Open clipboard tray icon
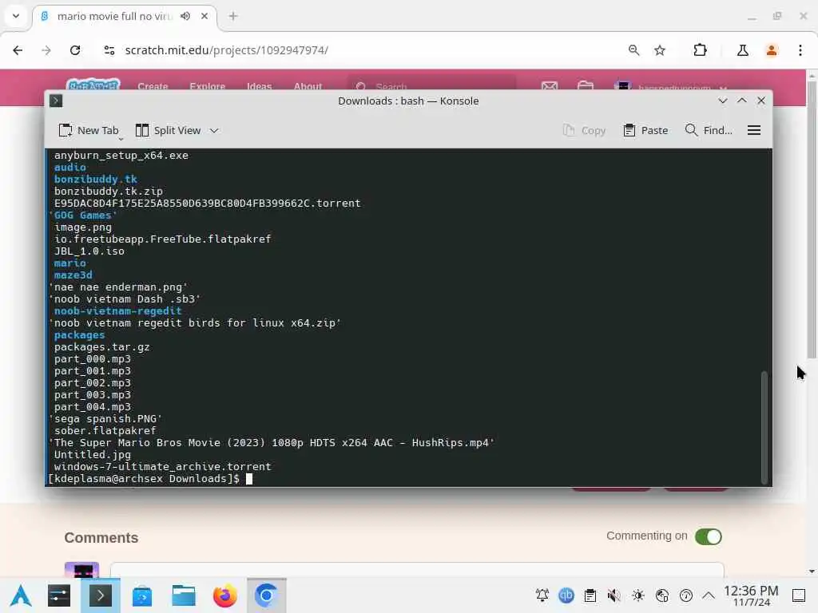This screenshot has width=818, height=613. (590, 595)
